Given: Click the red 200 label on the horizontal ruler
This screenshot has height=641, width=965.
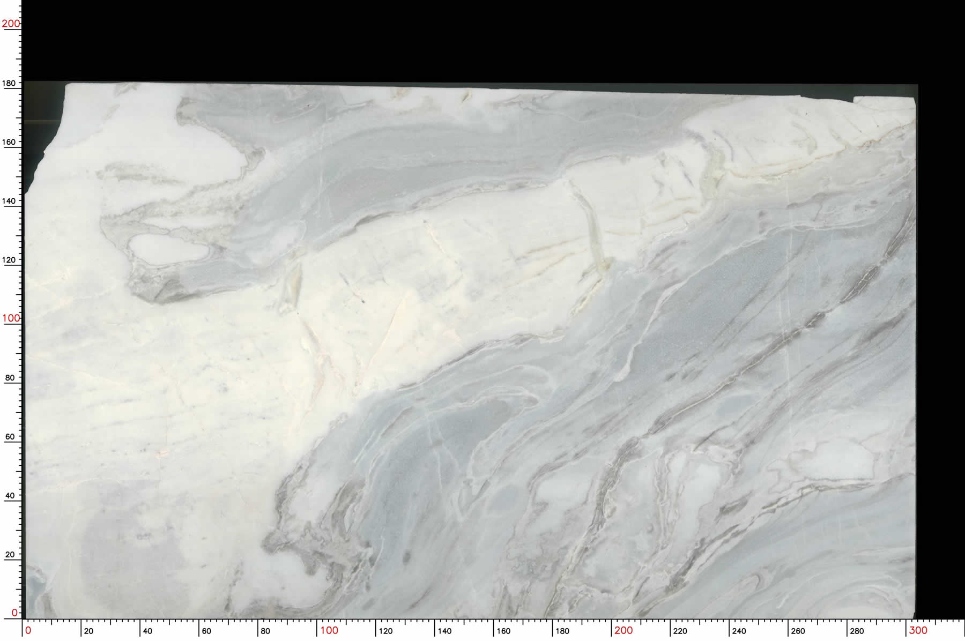Looking at the screenshot, I should point(623,630).
